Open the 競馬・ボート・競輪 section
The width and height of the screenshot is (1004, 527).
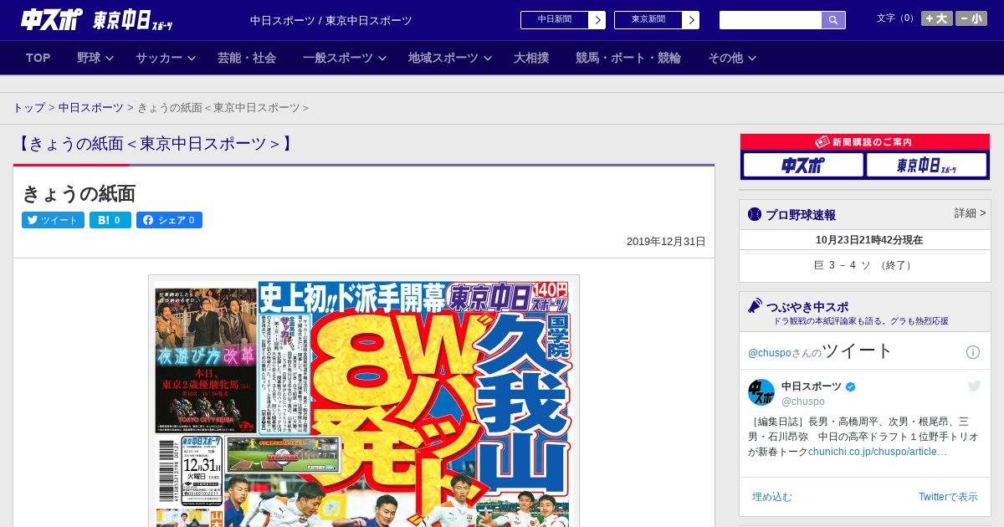(x=628, y=58)
